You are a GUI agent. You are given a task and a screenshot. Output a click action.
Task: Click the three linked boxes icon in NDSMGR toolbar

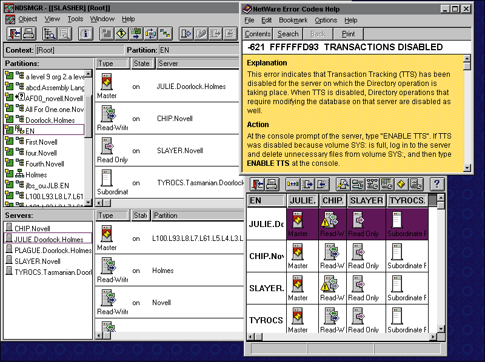click(x=166, y=34)
